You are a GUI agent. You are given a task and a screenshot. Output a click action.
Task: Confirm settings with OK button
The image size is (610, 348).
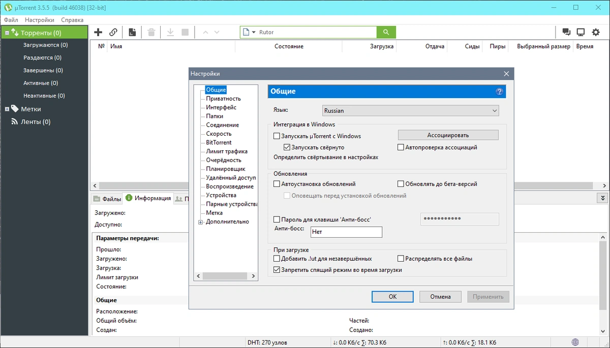pos(392,297)
